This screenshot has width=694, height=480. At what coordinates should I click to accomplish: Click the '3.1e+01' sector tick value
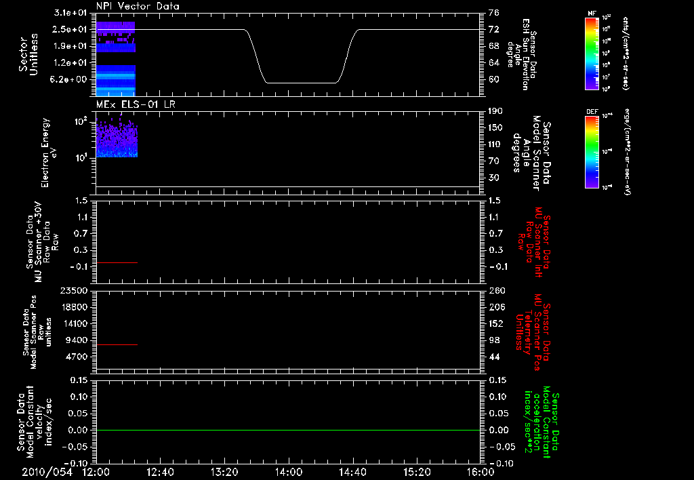tap(70, 13)
